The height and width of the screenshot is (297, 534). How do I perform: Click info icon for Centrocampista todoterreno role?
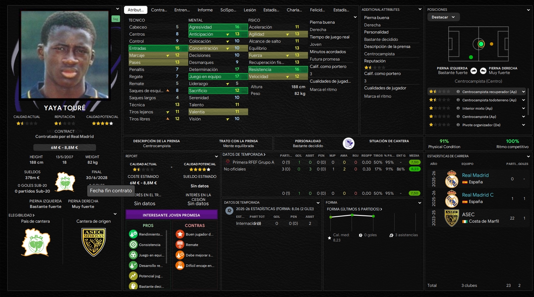point(458,100)
